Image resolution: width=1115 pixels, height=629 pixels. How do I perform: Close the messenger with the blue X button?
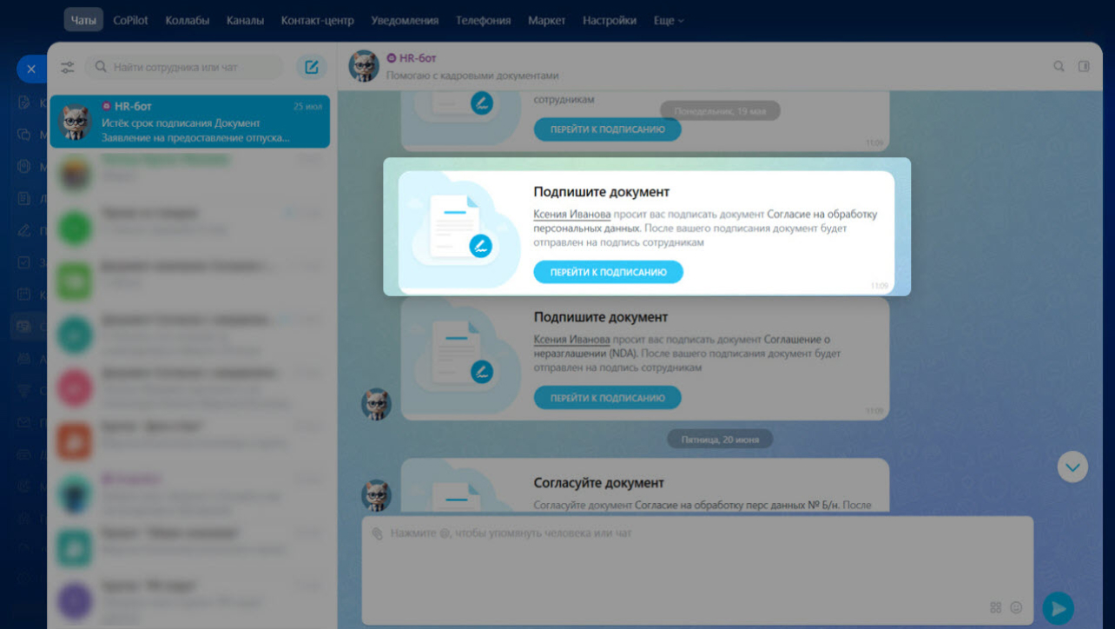pos(31,69)
